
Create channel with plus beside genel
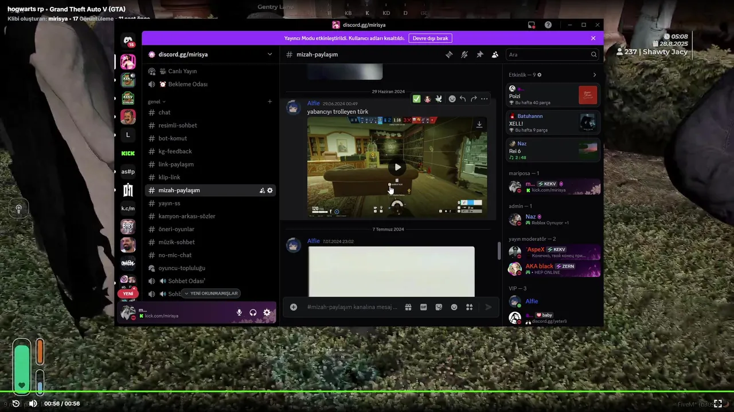tap(270, 102)
